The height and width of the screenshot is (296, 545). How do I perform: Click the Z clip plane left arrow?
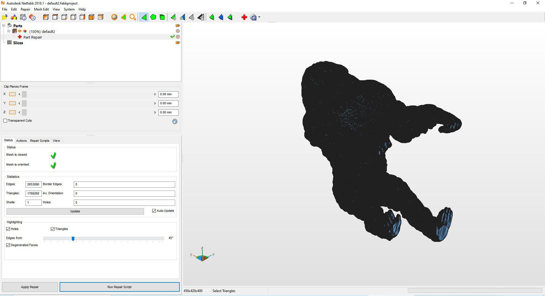click(19, 112)
